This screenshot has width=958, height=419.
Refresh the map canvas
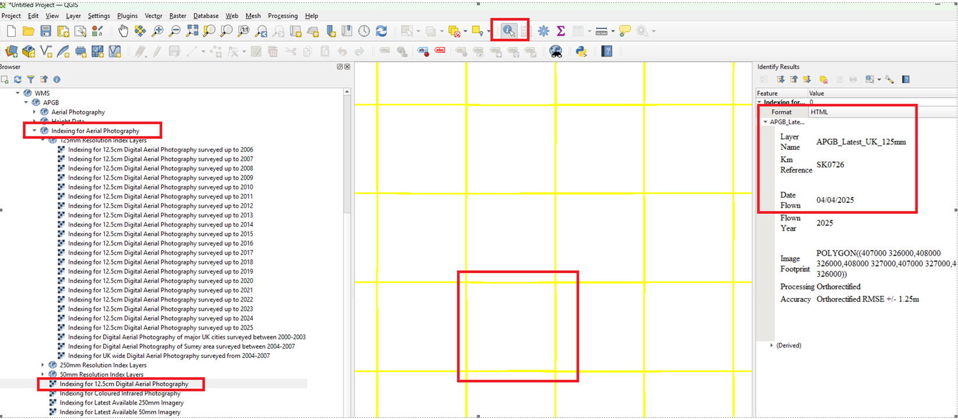381,31
